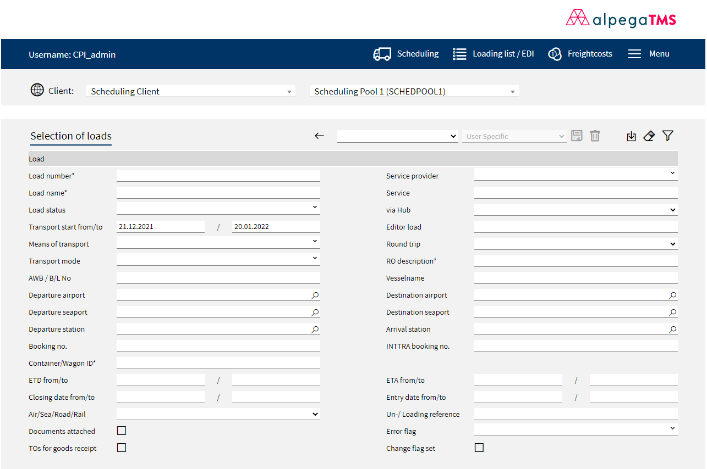Open Scheduling via the truck icon
This screenshot has height=469, width=707.
click(382, 54)
